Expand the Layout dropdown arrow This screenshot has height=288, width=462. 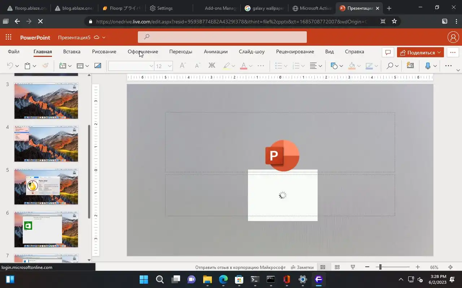click(87, 66)
